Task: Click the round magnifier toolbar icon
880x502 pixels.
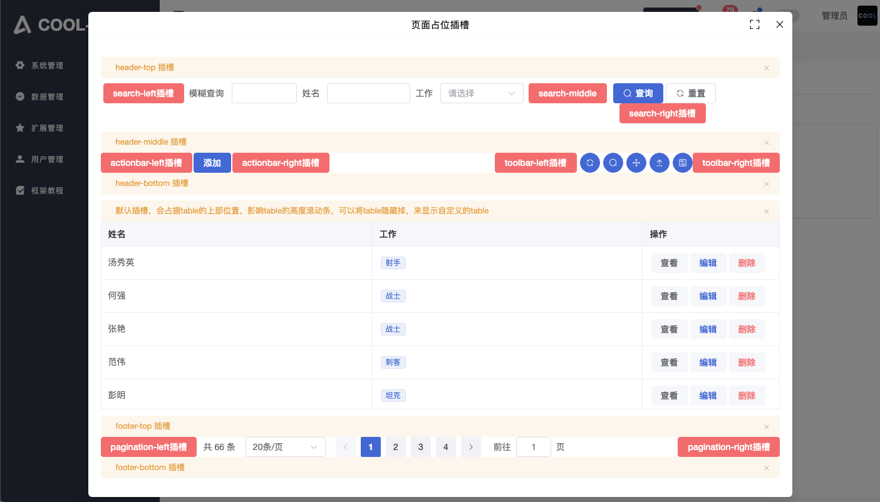Action: pyautogui.click(x=613, y=163)
